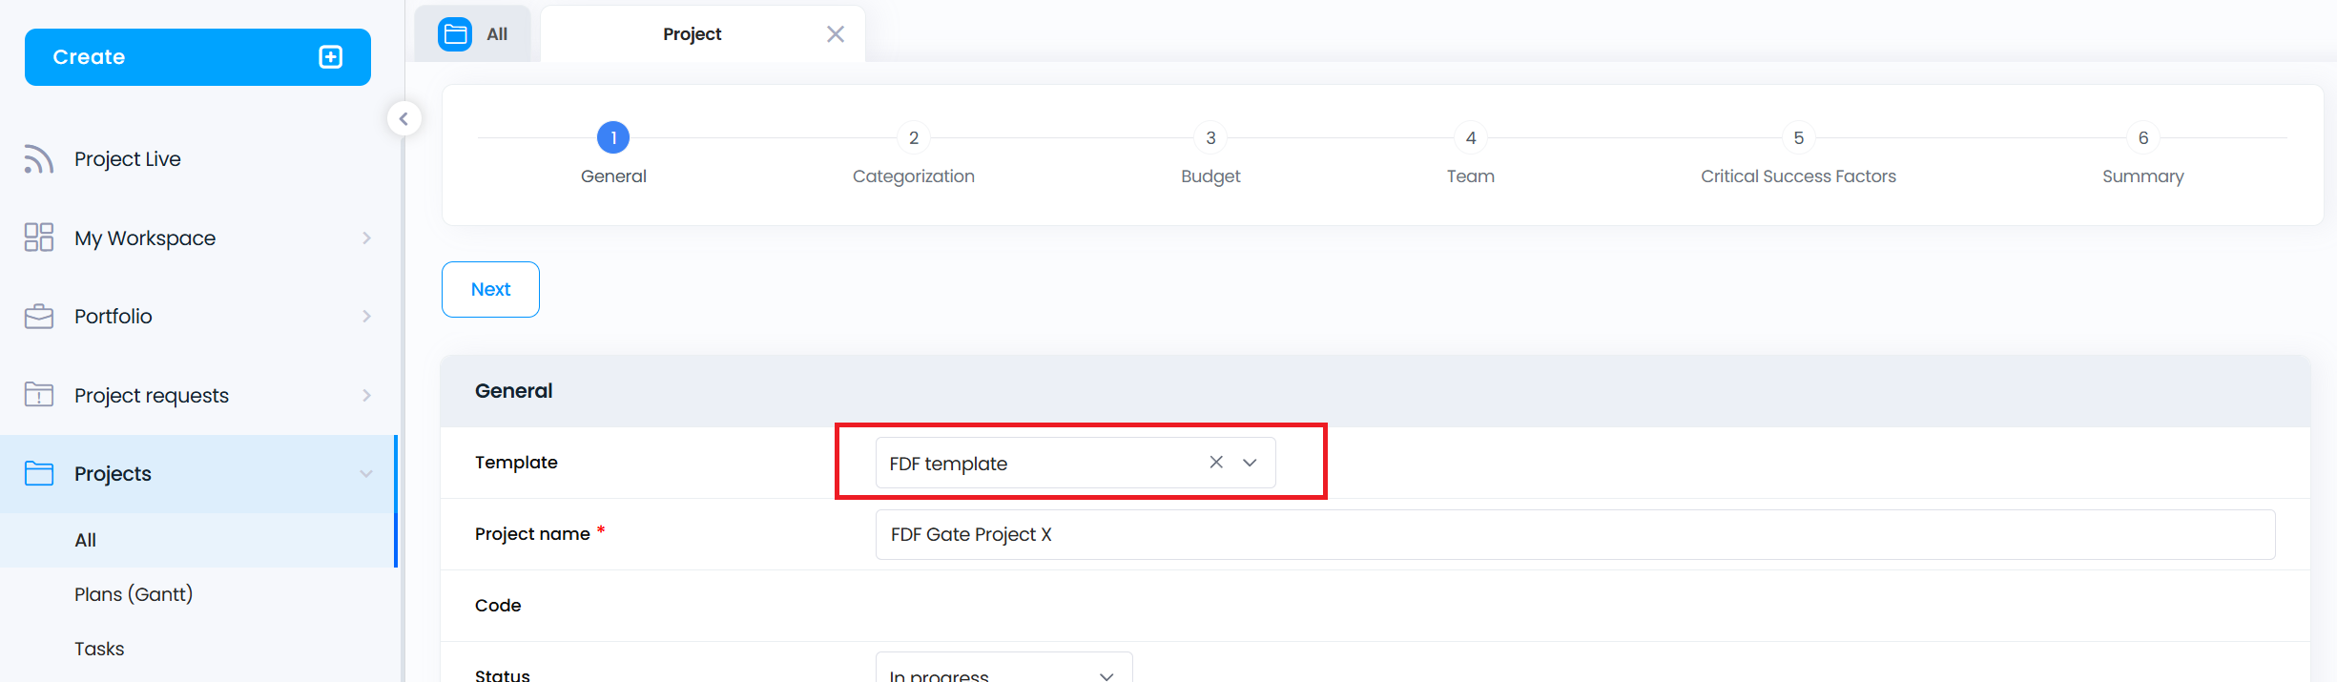Click the Project name input field

[1574, 534]
